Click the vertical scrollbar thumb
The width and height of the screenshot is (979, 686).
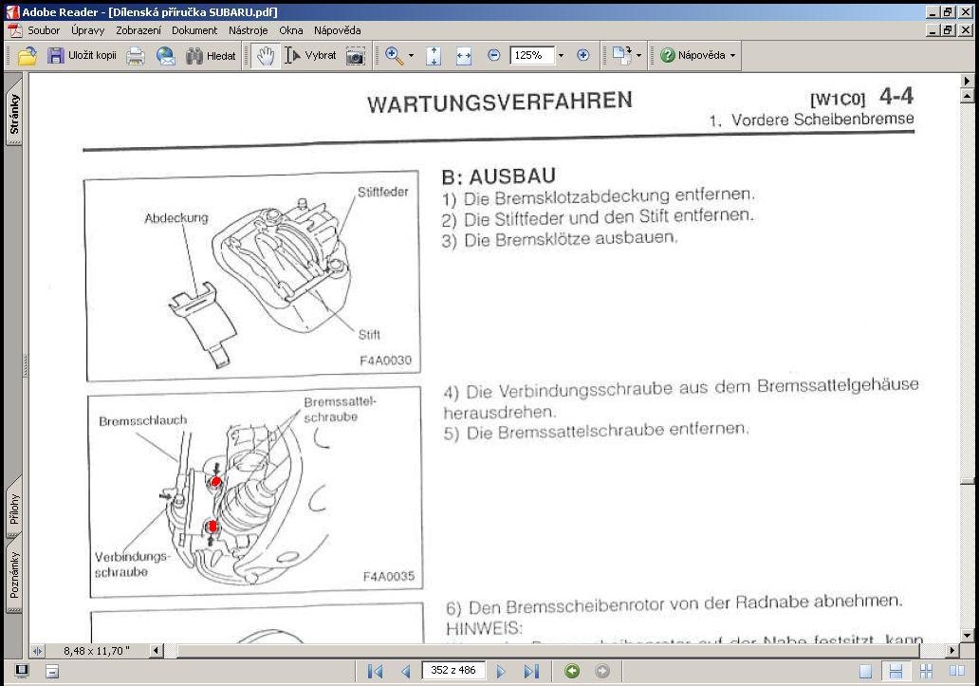click(x=967, y=481)
